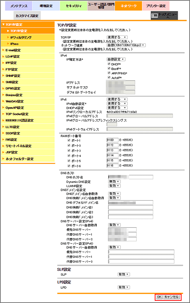Expand LDAP設定 in sidebar
The height and width of the screenshot is (303, 190).
[28, 56]
